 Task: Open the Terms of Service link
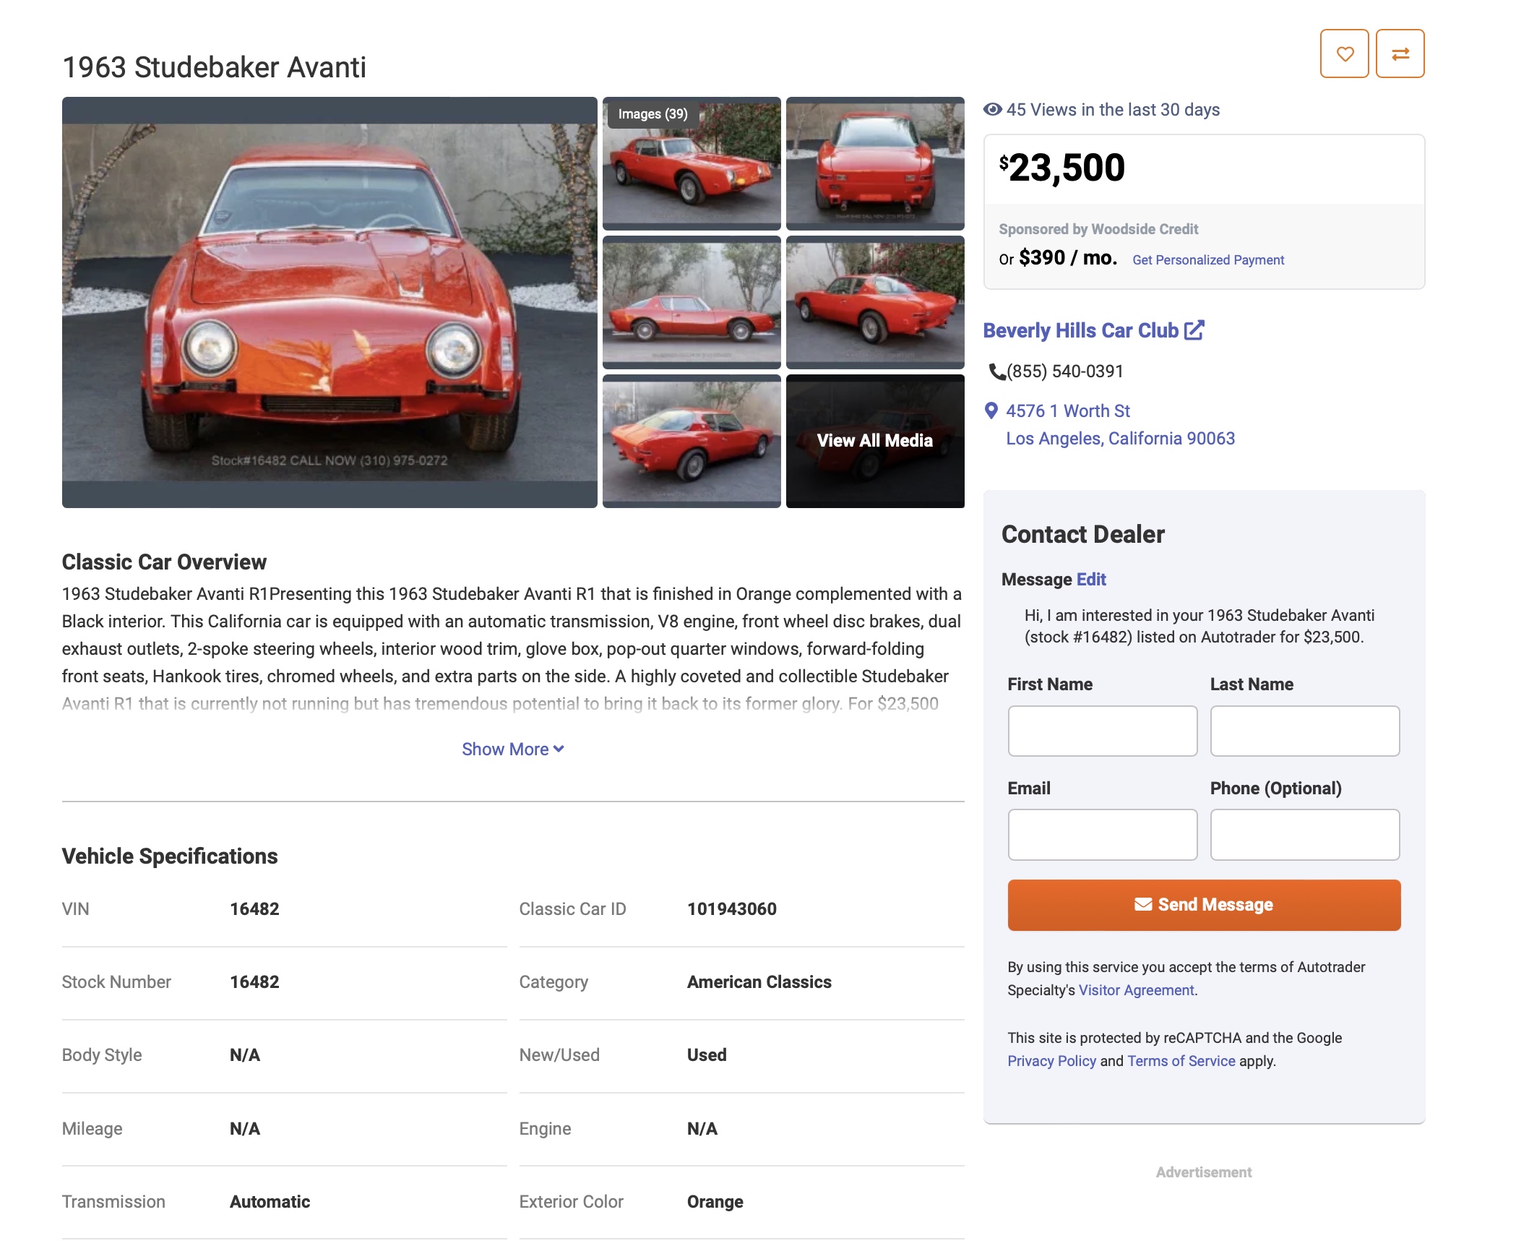(1181, 1061)
